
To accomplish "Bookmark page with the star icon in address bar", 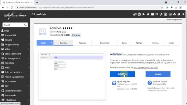I will coord(162,8).
